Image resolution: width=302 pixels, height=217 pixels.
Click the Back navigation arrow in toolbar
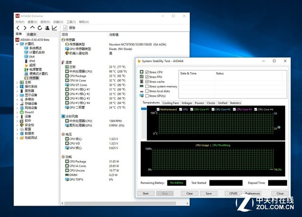18,28
